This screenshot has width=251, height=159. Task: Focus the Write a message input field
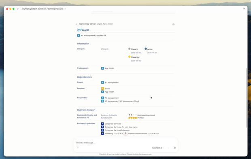[x=125, y=142]
